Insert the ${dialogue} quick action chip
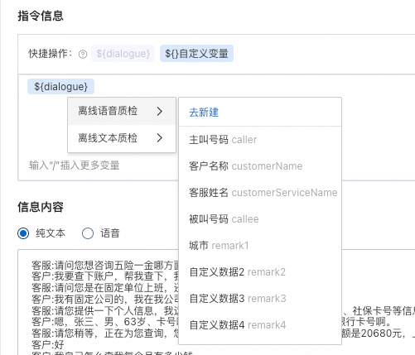415x355 pixels. point(123,54)
